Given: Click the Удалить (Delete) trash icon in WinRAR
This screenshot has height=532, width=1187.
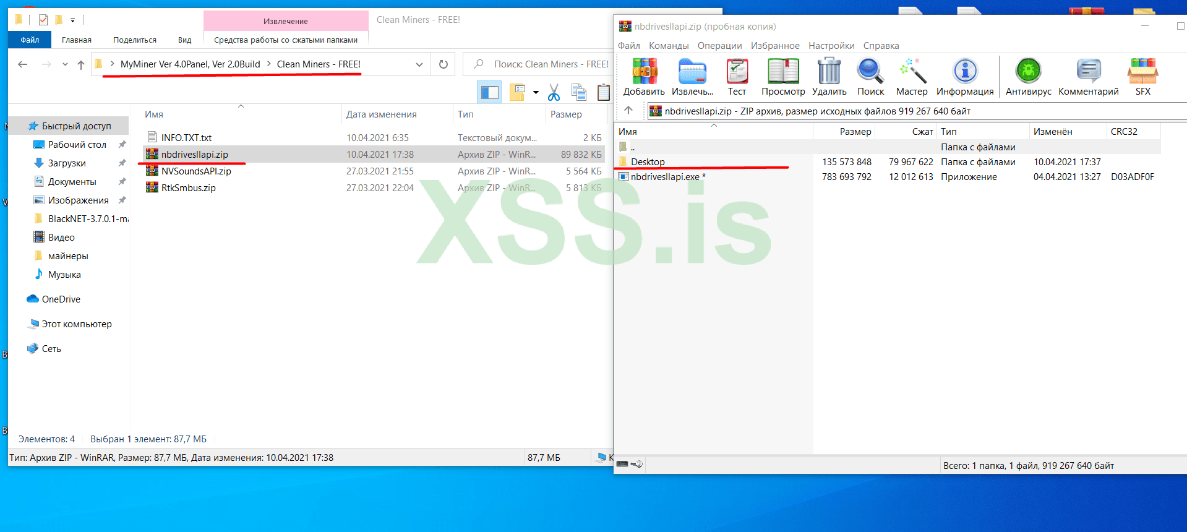Looking at the screenshot, I should tap(829, 72).
